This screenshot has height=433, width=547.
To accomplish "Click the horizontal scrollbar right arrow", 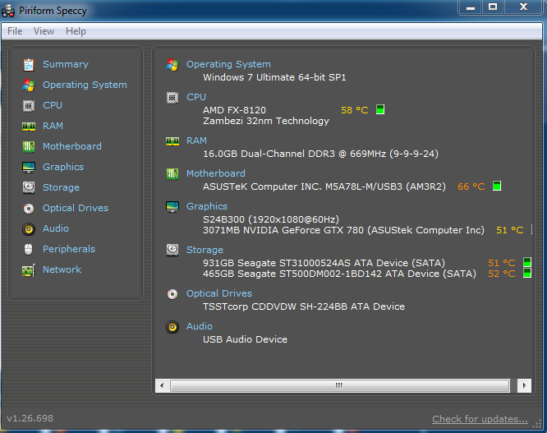I will 524,386.
